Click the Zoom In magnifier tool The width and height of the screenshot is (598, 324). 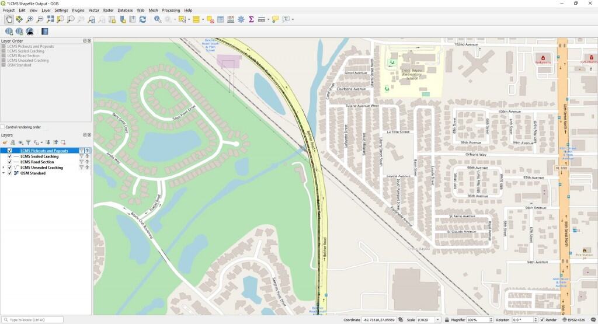point(30,19)
